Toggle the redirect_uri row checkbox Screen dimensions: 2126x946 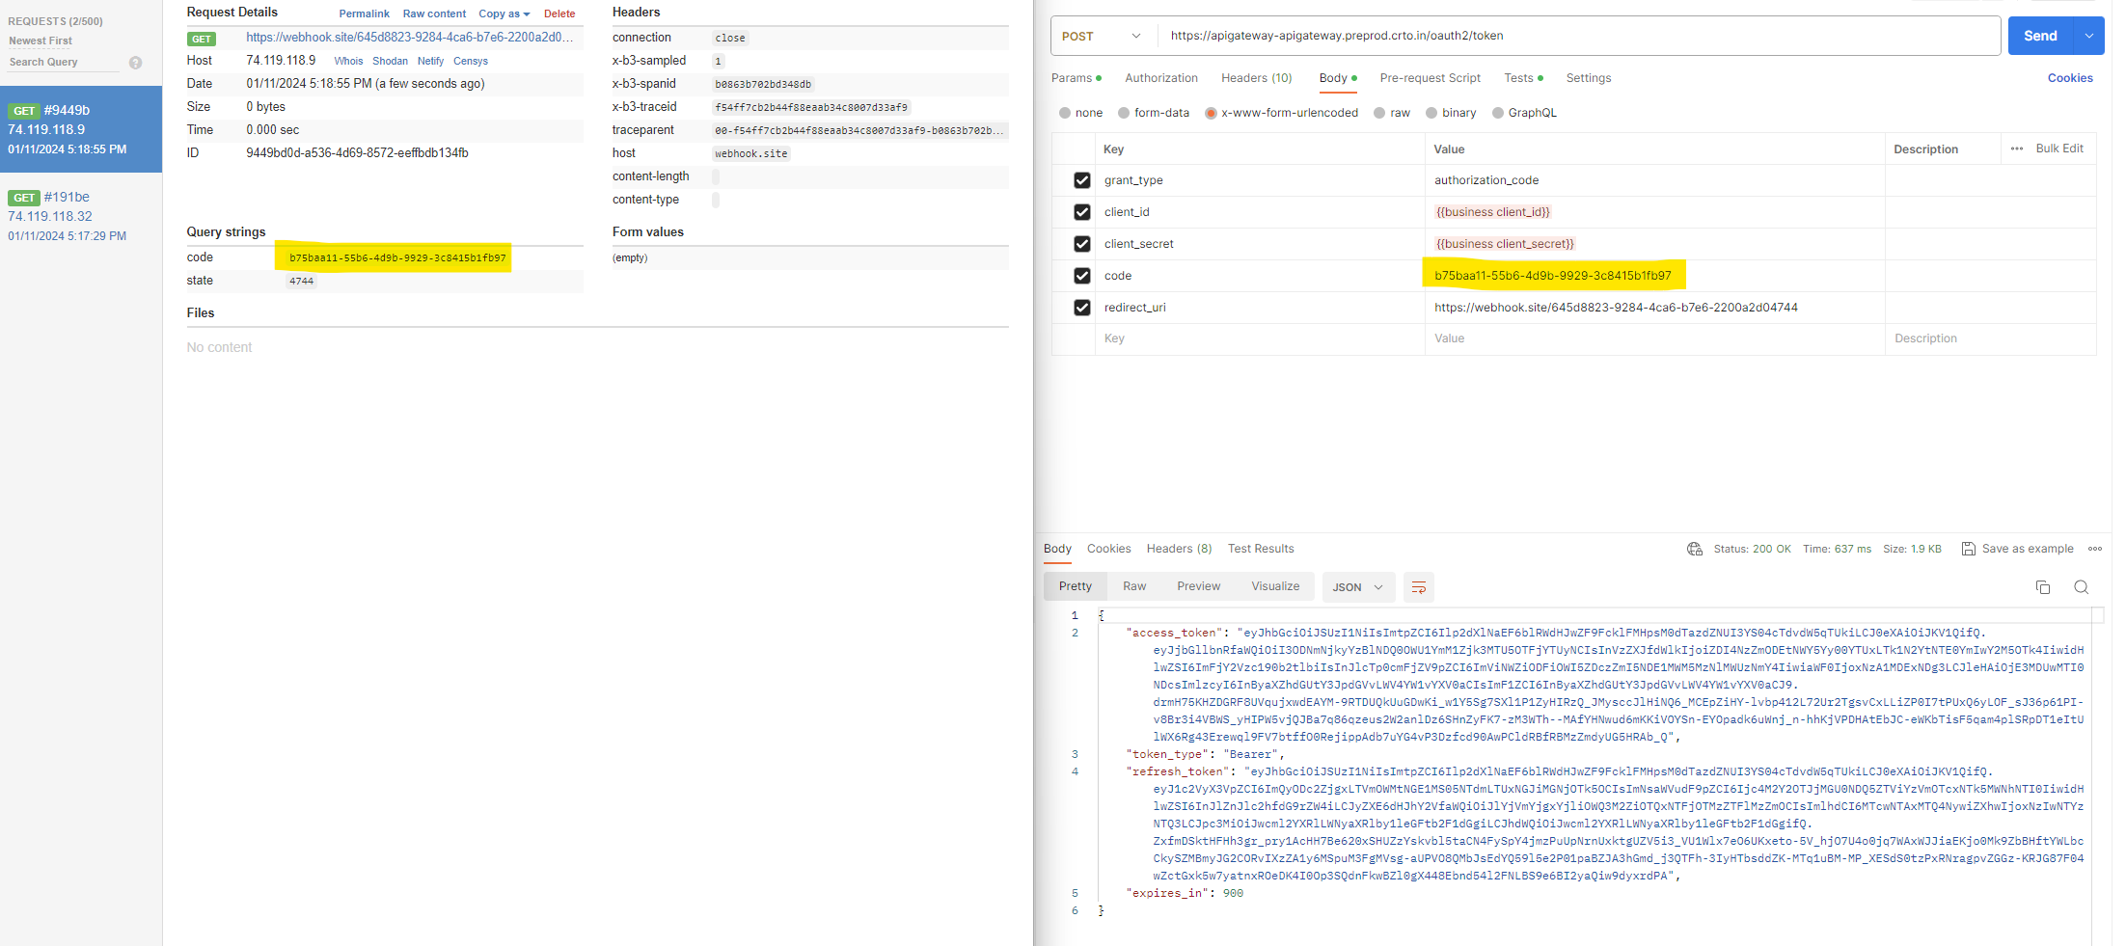click(x=1081, y=308)
